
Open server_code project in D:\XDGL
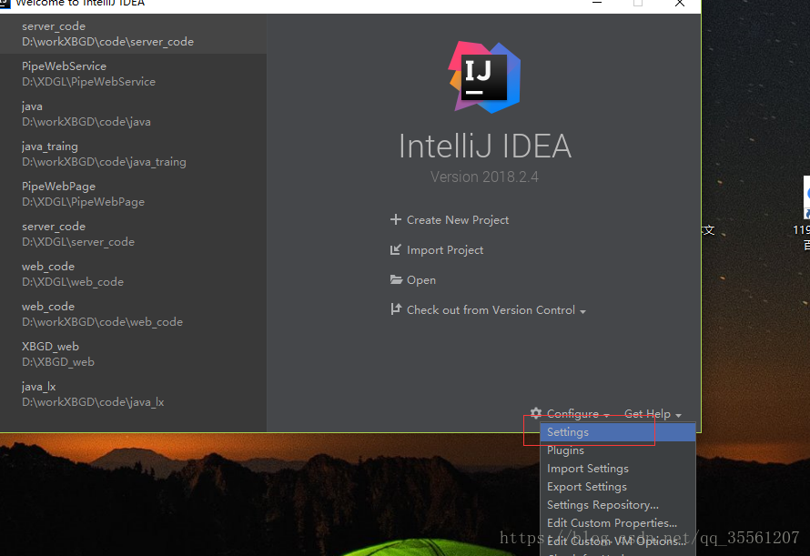pyautogui.click(x=133, y=234)
